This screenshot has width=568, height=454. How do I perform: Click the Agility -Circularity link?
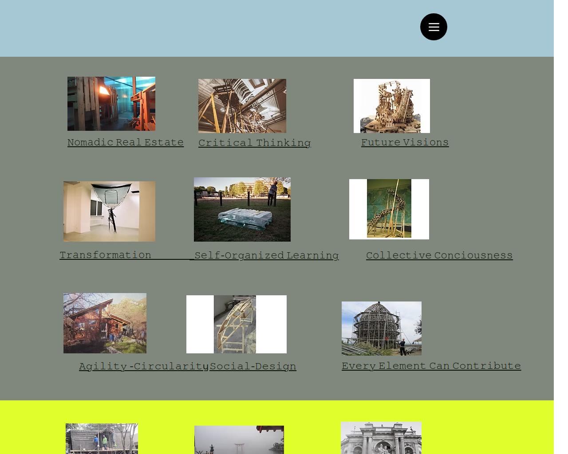coord(144,366)
